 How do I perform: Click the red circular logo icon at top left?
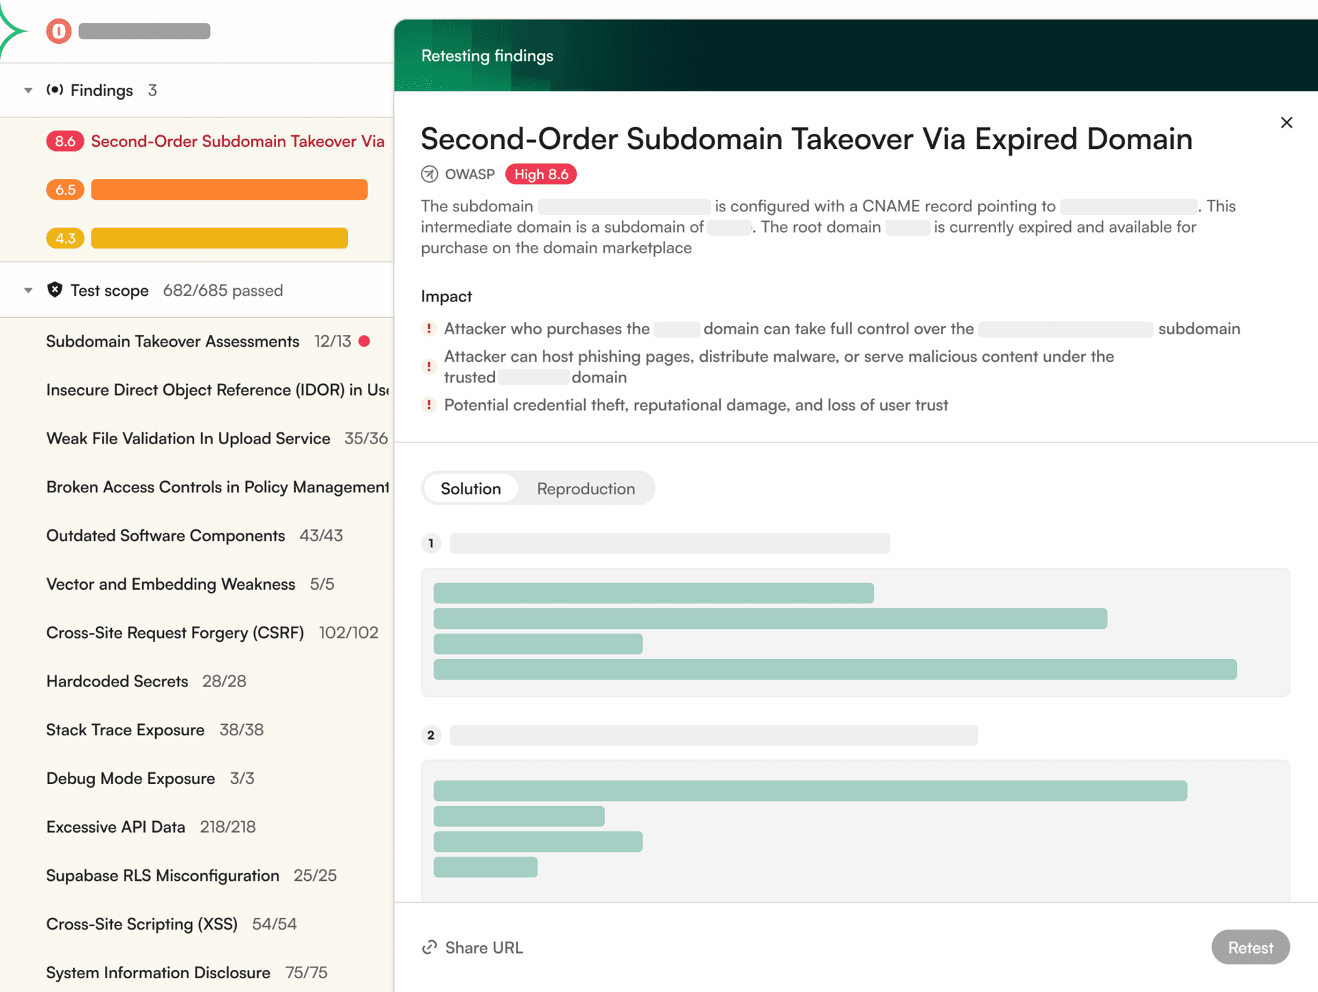click(x=59, y=31)
